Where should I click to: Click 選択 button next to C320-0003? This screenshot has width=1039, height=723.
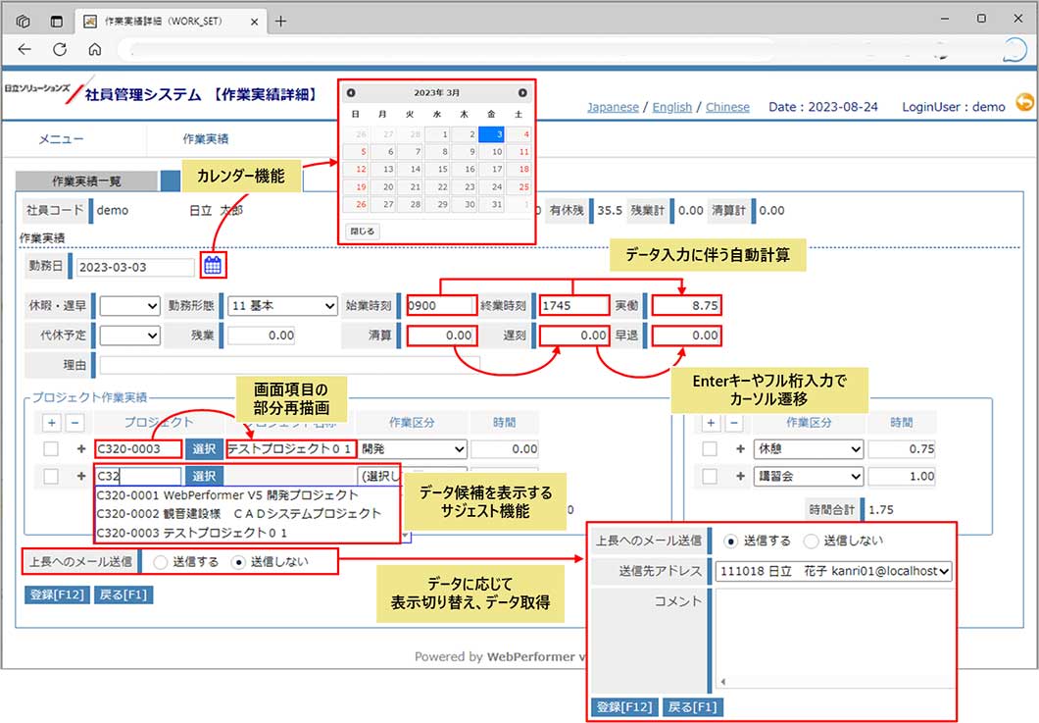[204, 448]
